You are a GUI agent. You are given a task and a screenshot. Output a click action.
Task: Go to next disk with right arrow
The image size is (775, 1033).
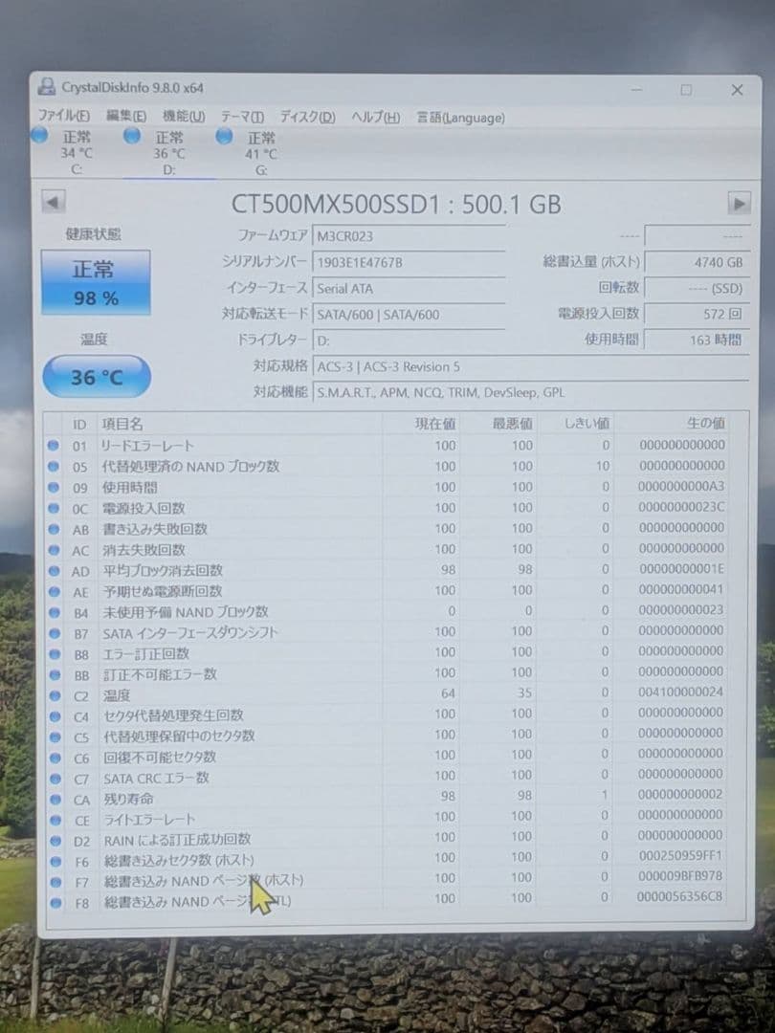pos(739,204)
